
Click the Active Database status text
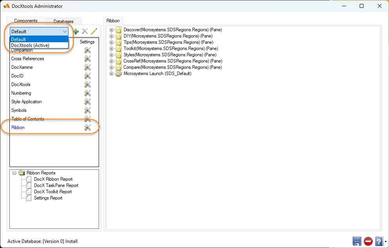[x=42, y=241]
